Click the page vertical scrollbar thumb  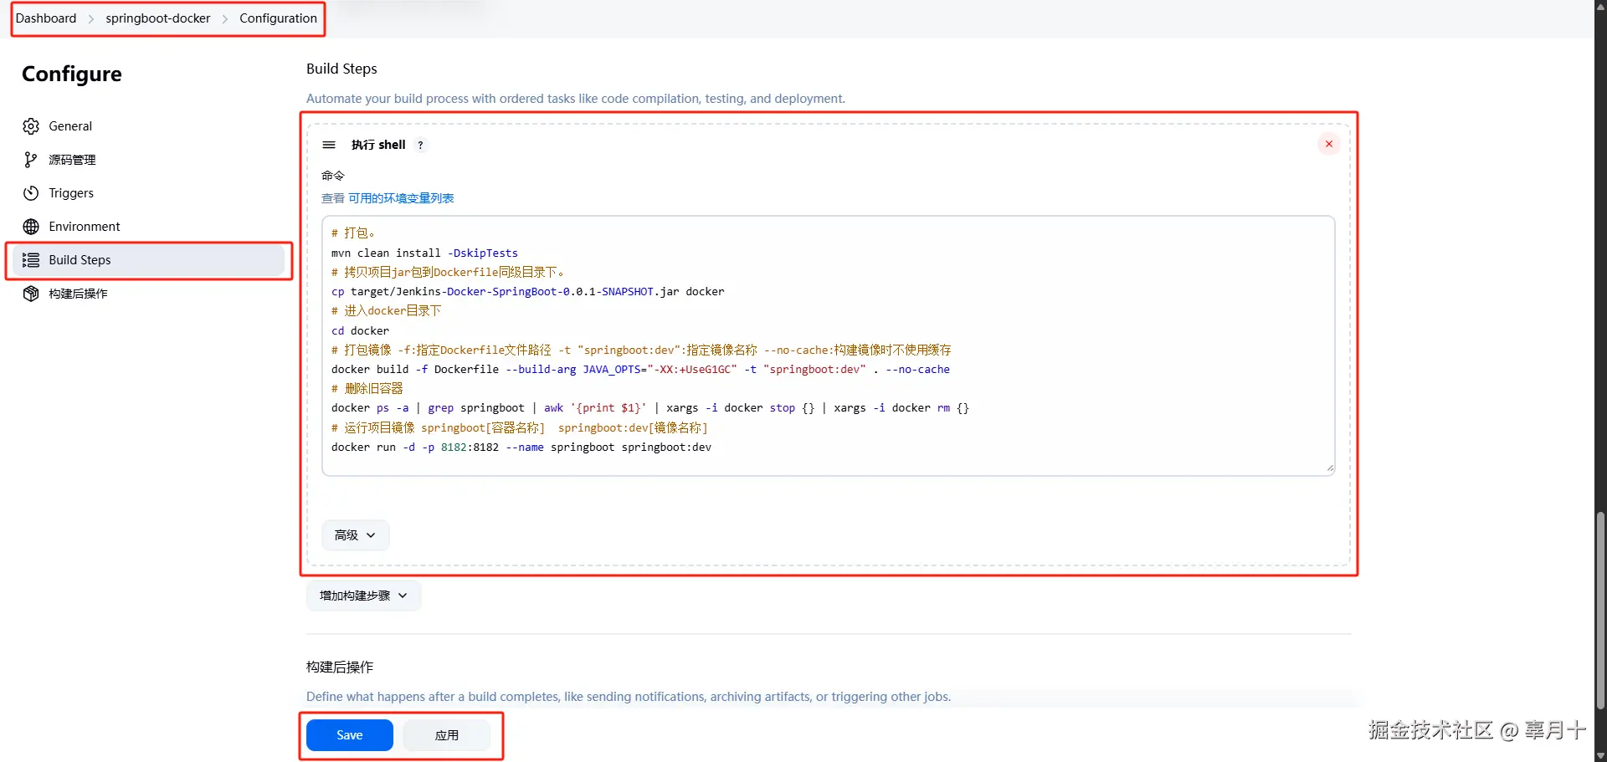[1600, 611]
